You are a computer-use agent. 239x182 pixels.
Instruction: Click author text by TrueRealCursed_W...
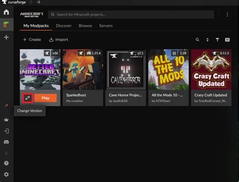point(211,101)
